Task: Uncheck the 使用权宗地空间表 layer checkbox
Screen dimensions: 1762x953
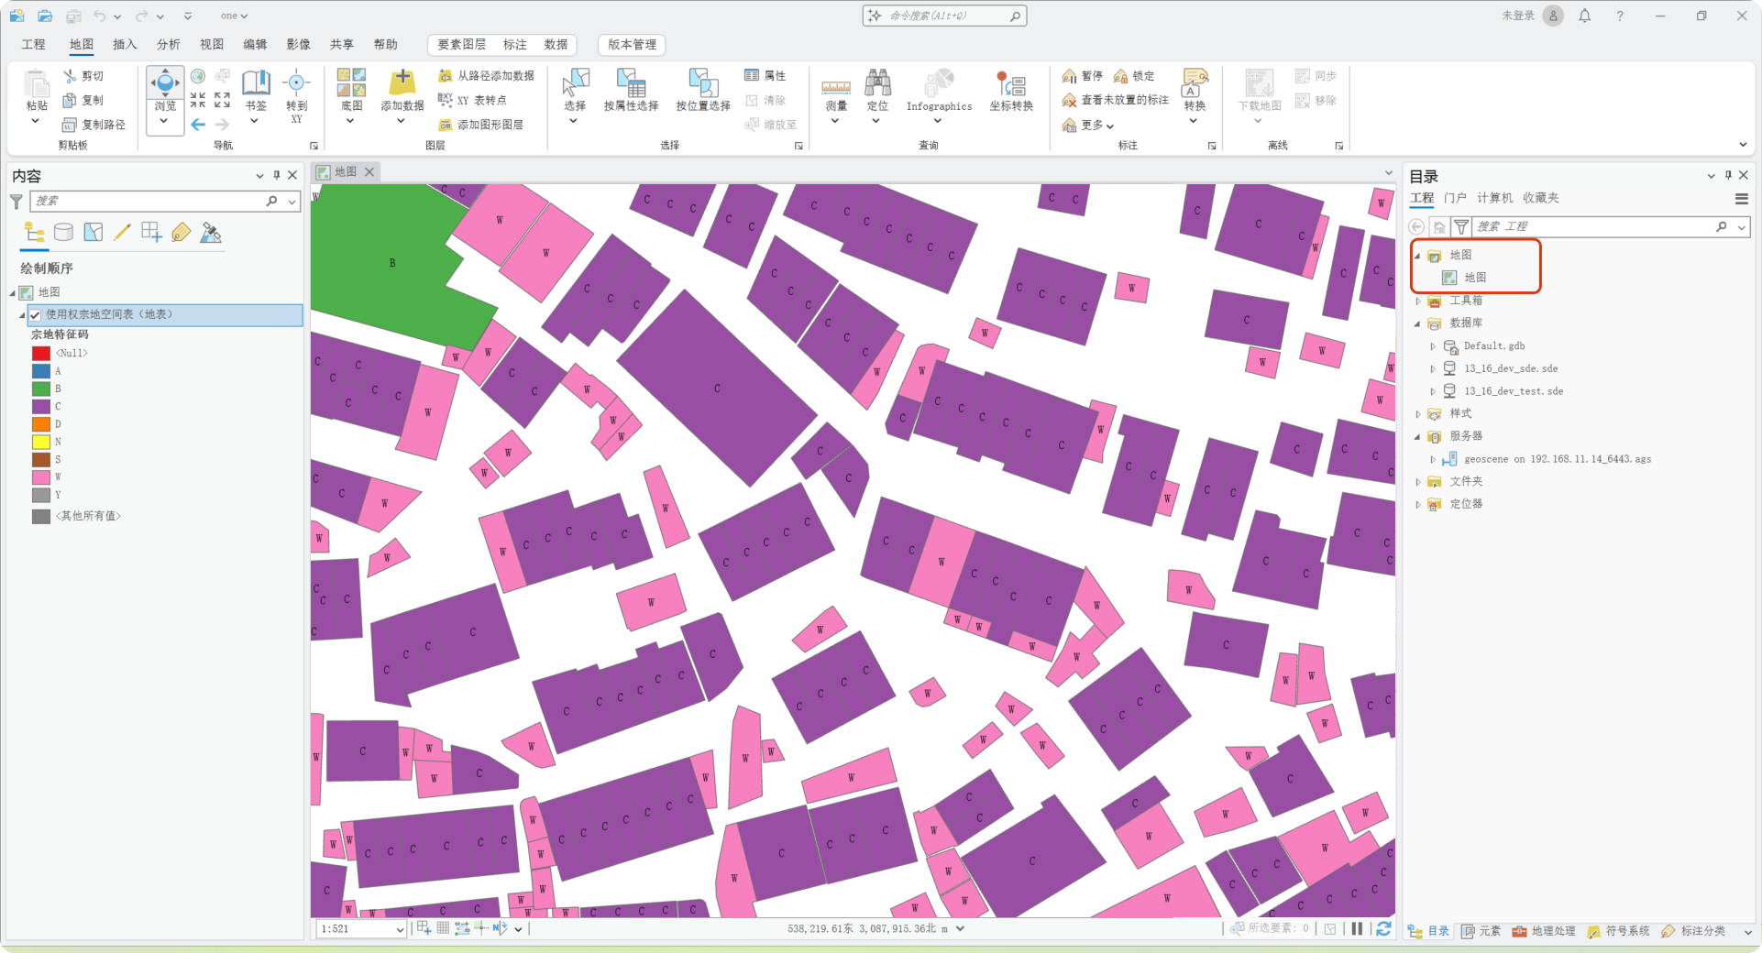Action: (x=35, y=315)
